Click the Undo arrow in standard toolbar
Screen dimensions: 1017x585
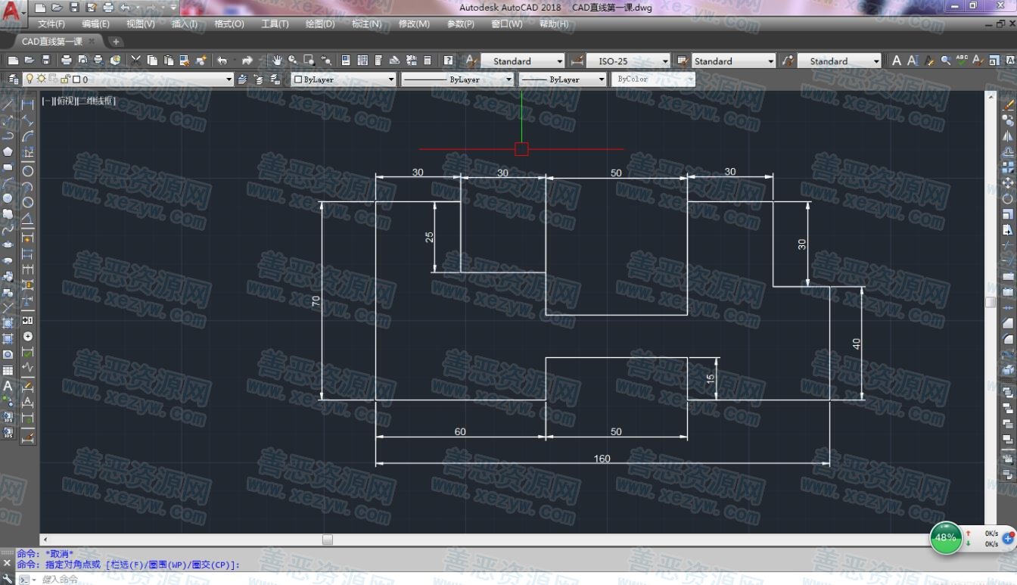coord(222,61)
